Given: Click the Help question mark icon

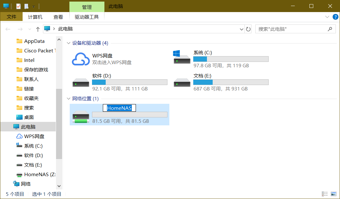Looking at the screenshot, I should tap(335, 17).
